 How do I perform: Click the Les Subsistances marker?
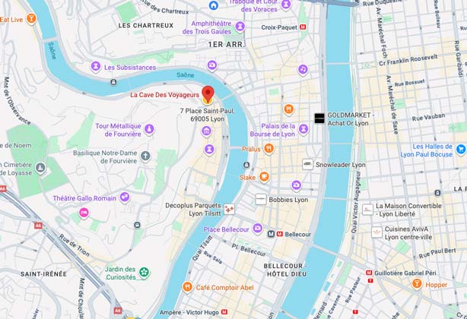click(96, 67)
